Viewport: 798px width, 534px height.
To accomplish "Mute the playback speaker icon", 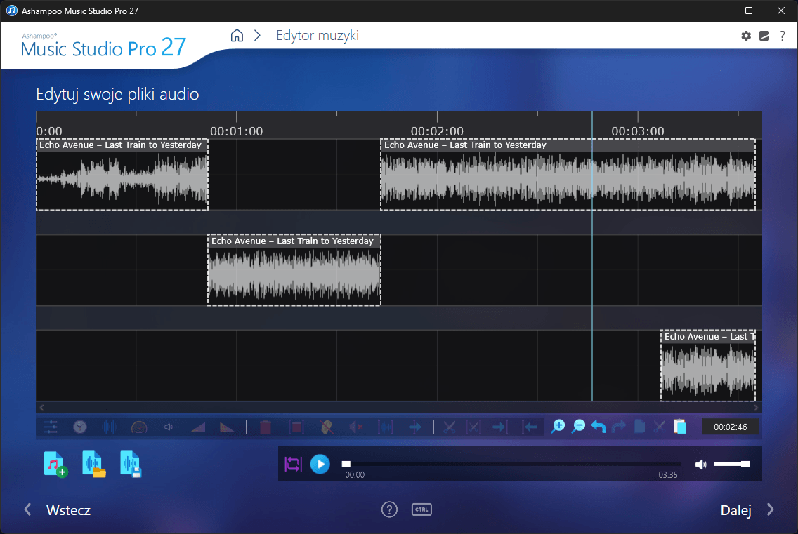I will pos(701,464).
